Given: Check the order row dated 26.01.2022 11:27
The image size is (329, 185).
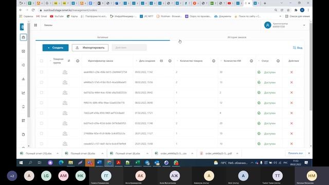Looking at the screenshot, I should (41, 134).
